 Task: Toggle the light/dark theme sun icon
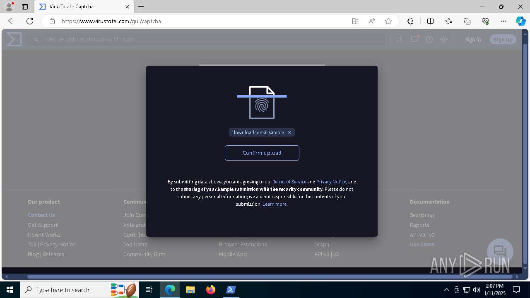pos(443,40)
